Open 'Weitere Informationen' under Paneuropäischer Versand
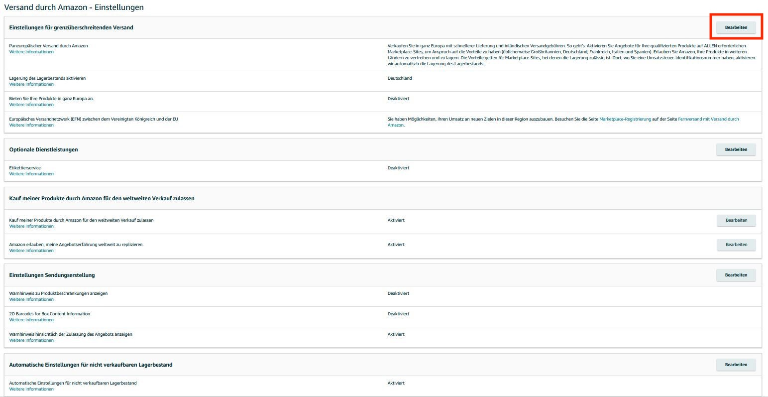The image size is (768, 397). pos(31,52)
